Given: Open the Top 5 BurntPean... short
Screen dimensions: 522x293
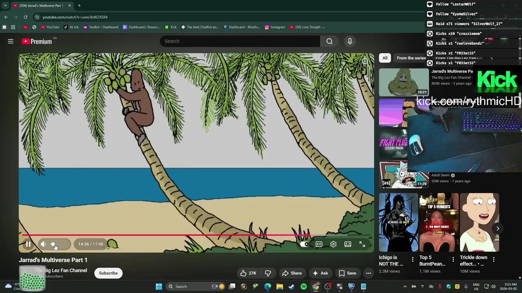Looking at the screenshot, I should pos(439,222).
